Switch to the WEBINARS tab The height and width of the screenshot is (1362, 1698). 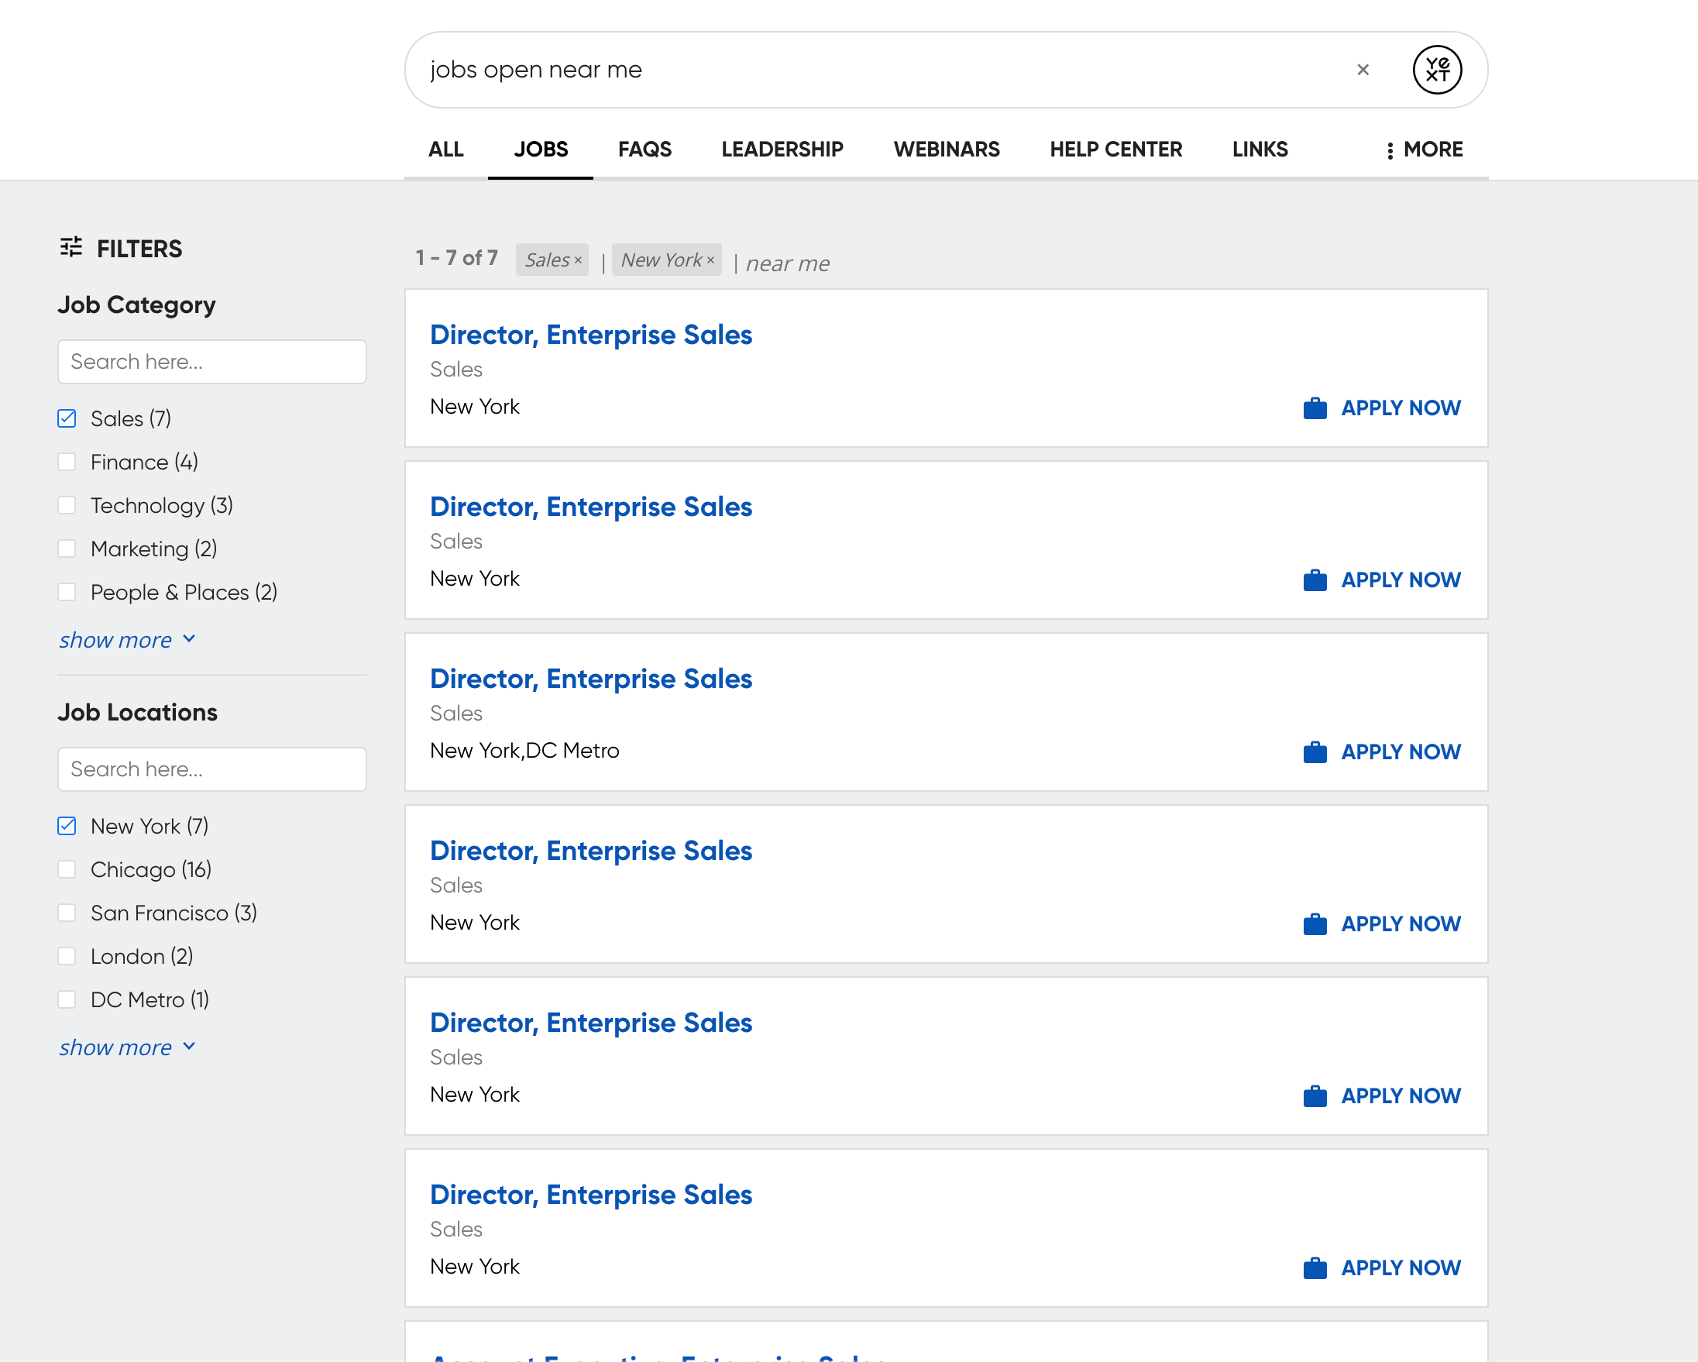pos(946,150)
